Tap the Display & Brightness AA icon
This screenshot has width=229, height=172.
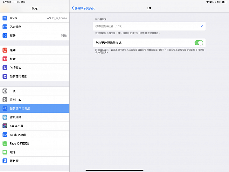click(5, 108)
